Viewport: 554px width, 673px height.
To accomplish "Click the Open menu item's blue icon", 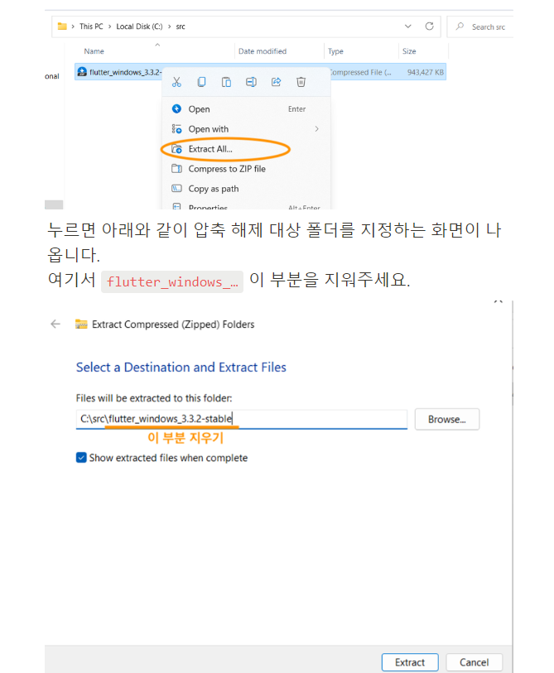I will click(176, 108).
